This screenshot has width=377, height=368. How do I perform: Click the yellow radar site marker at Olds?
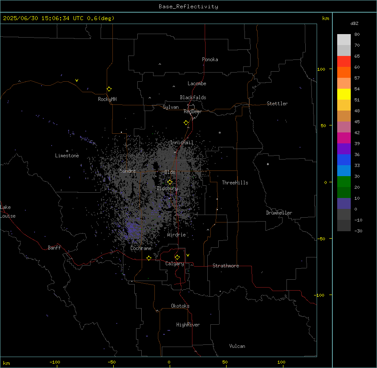[170, 182]
